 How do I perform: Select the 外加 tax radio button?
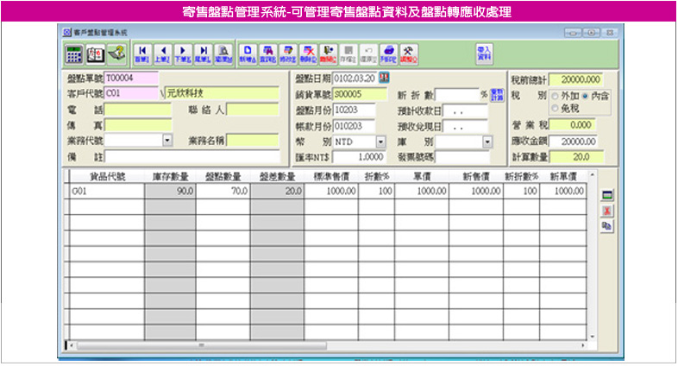(555, 96)
